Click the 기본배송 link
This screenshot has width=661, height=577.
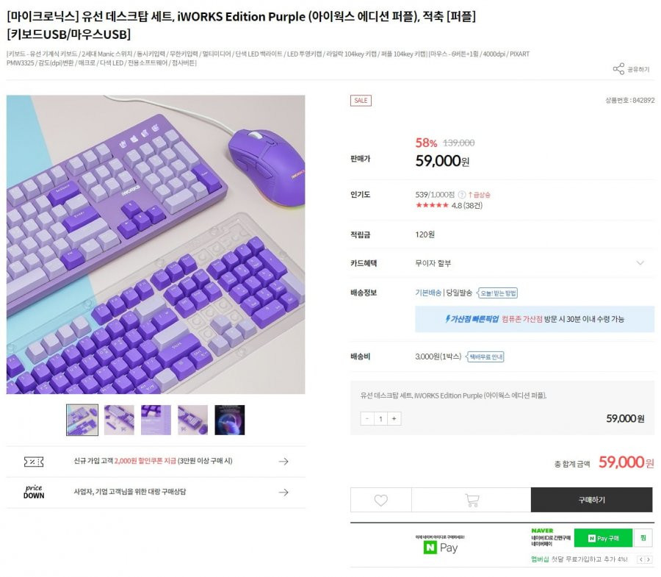coord(428,293)
